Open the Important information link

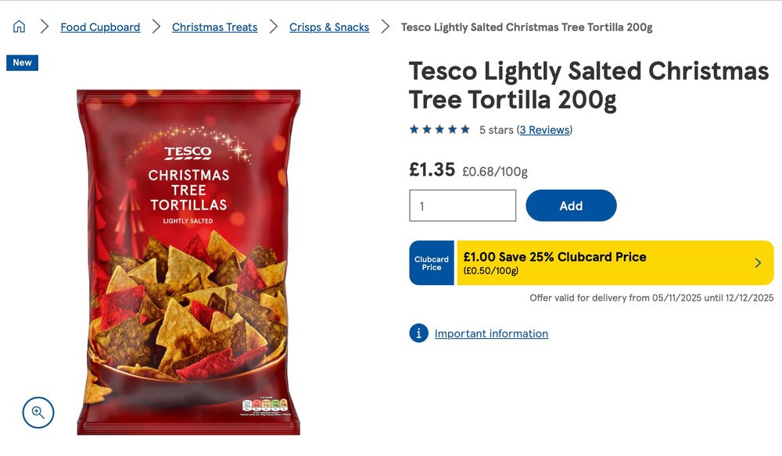pos(491,333)
